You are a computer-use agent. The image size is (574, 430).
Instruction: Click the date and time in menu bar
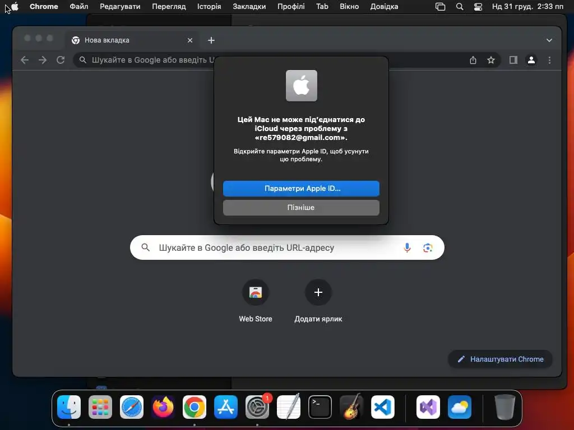[x=527, y=6]
